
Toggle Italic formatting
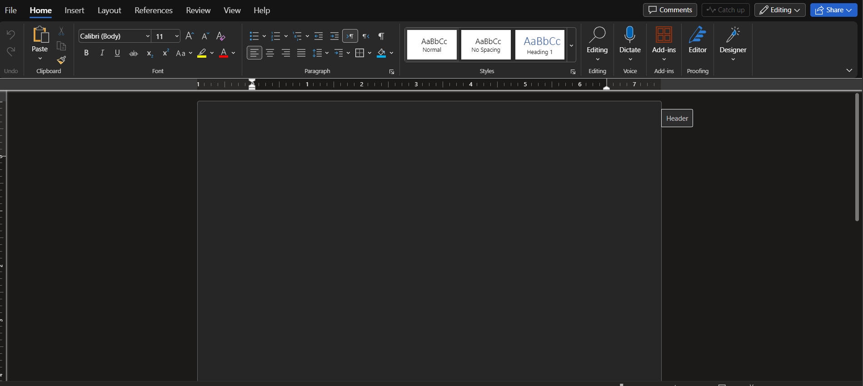[x=102, y=53]
